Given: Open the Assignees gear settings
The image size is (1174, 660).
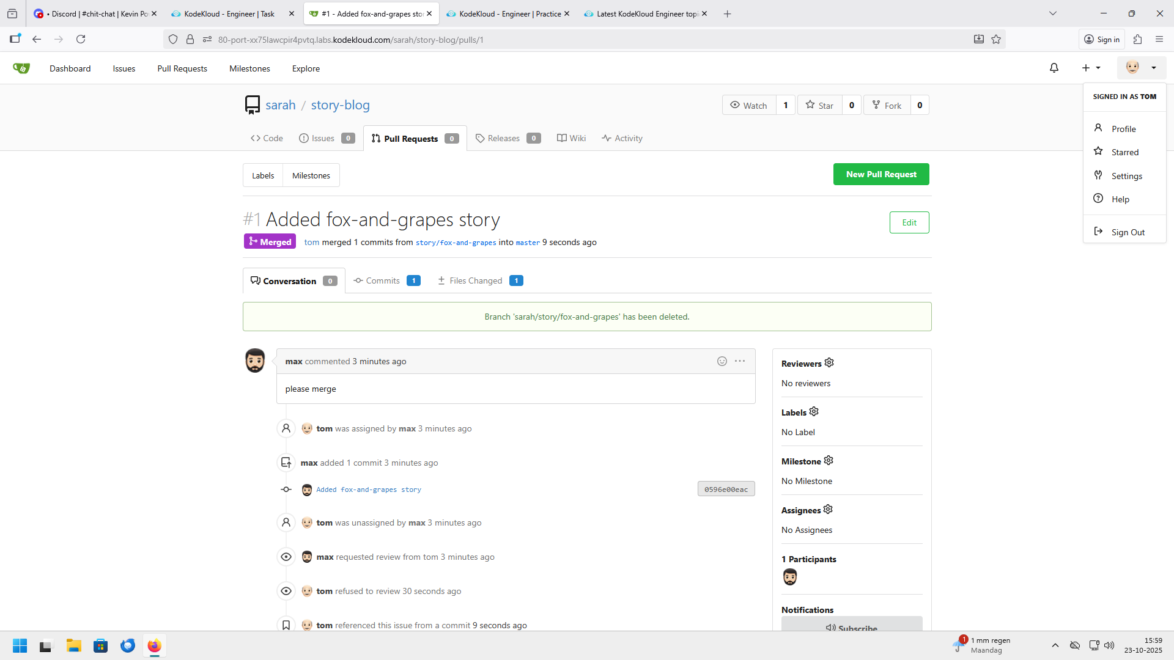Looking at the screenshot, I should [828, 510].
